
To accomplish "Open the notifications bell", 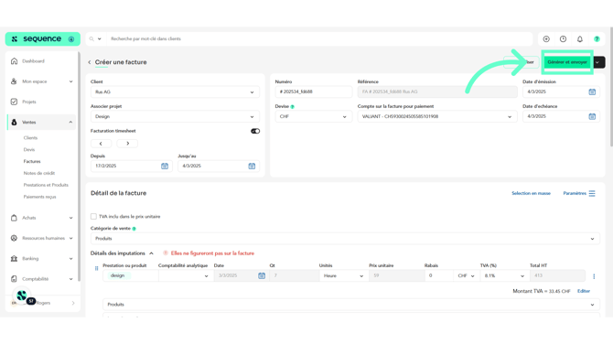I will [x=580, y=39].
